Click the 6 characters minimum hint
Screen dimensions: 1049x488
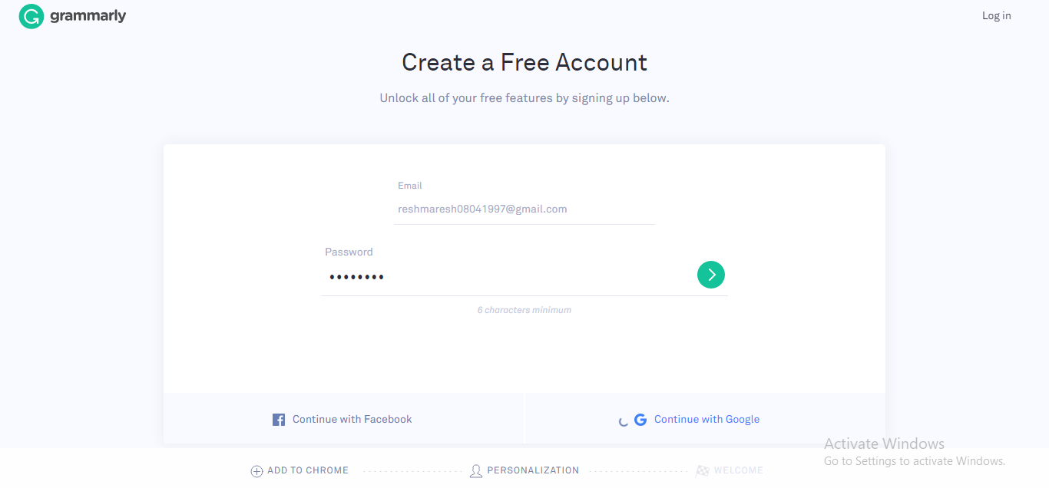(524, 310)
